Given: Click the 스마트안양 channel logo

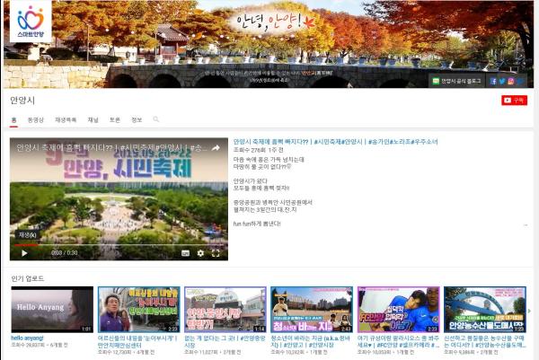Looking at the screenshot, I should [x=30, y=22].
